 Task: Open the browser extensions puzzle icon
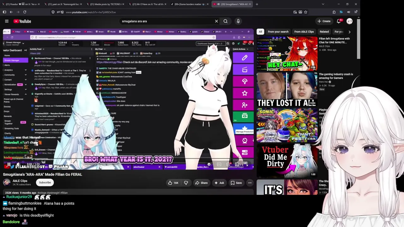(x=334, y=12)
